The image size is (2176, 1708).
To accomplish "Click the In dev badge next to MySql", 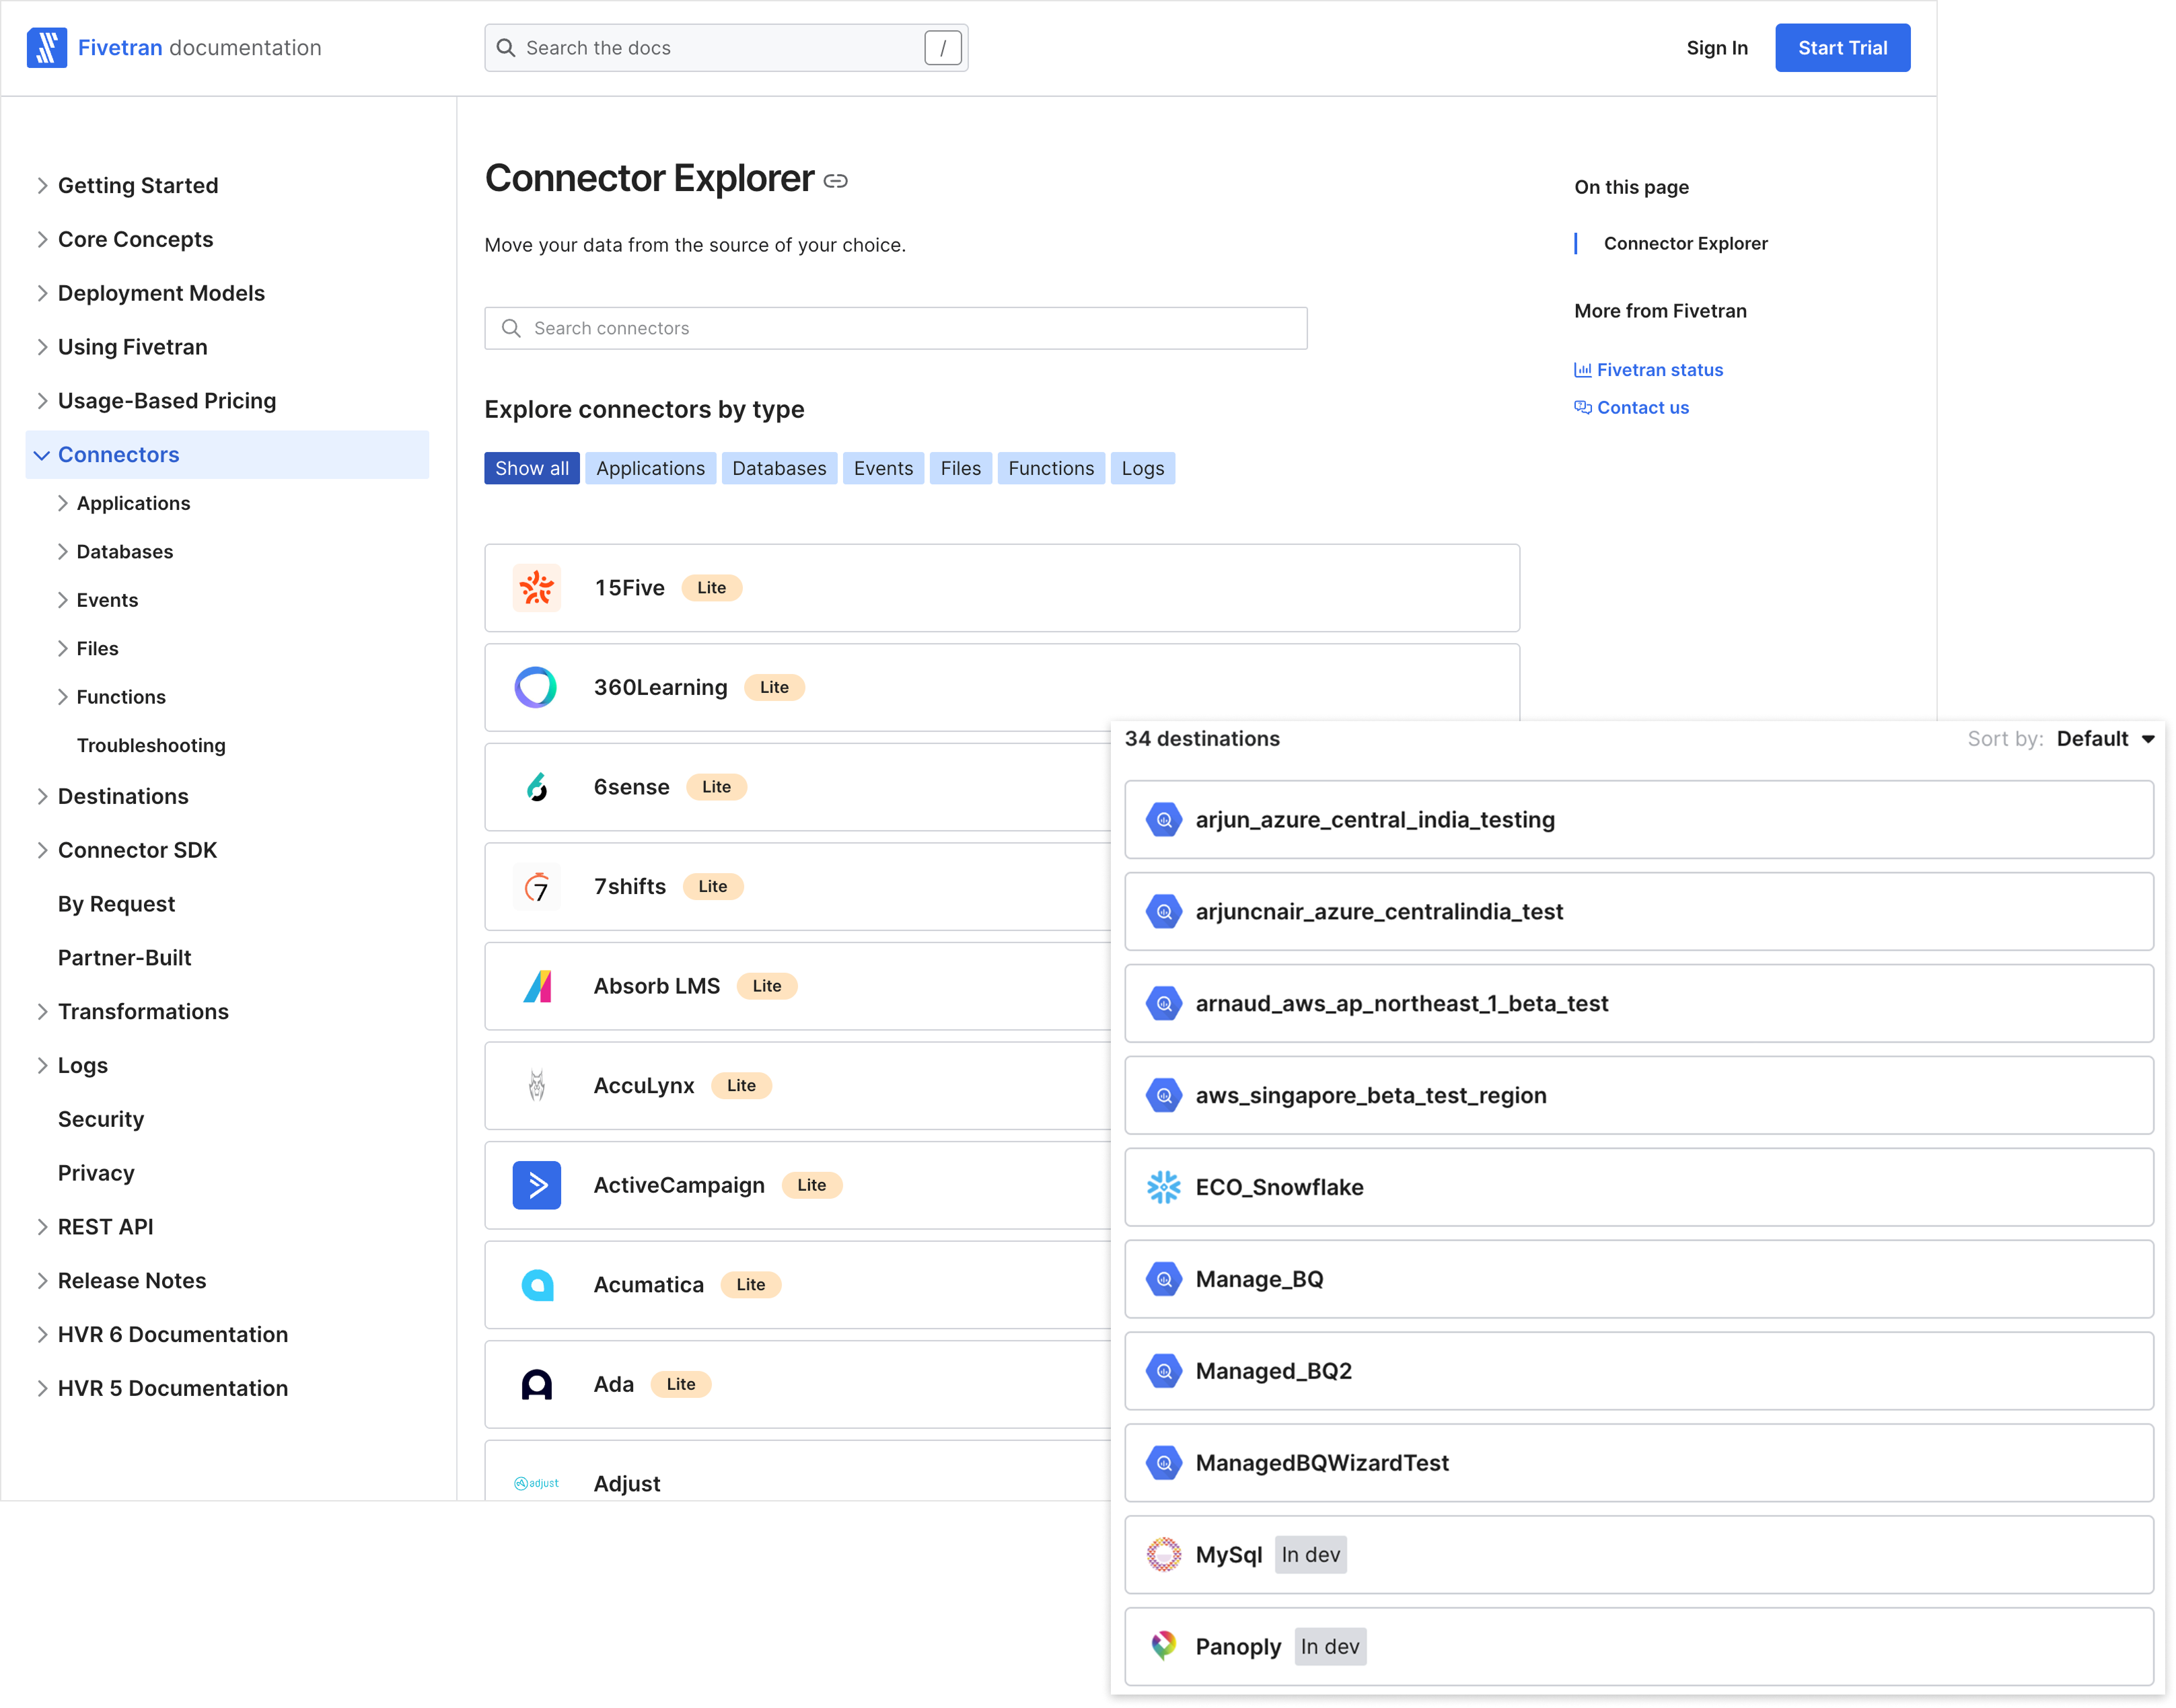I will tap(1311, 1556).
